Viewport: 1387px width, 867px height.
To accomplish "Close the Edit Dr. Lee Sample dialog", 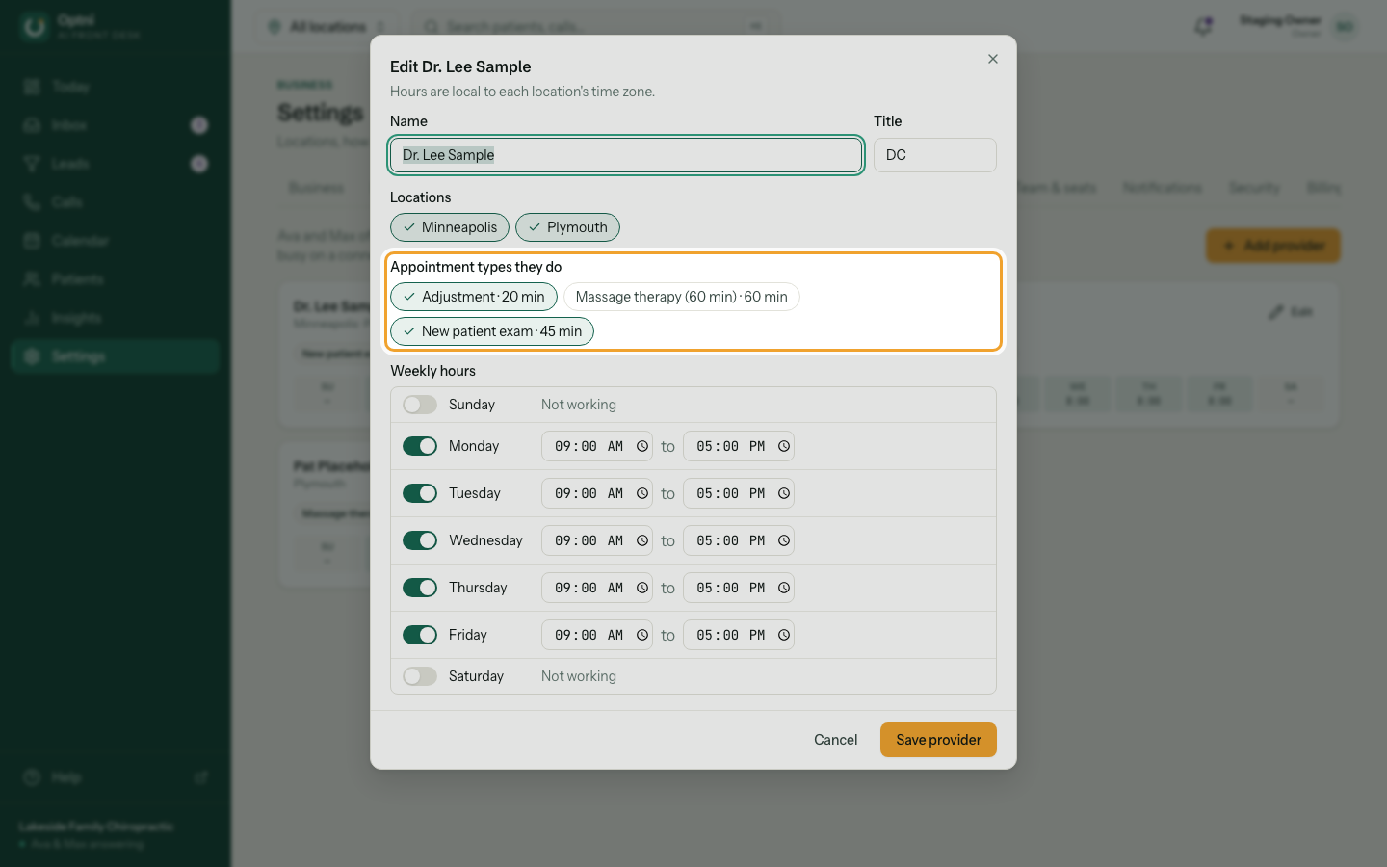I will coord(993,59).
